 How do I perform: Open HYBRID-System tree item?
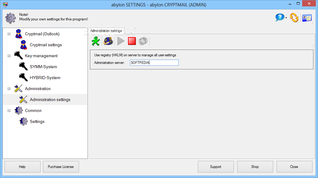pyautogui.click(x=45, y=78)
